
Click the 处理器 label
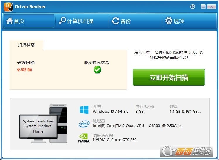click(x=99, y=121)
